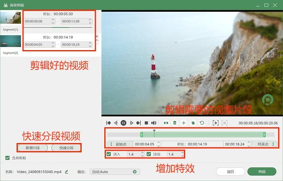Click the stop playback square icon
The height and width of the screenshot is (181, 283).
pos(146,123)
